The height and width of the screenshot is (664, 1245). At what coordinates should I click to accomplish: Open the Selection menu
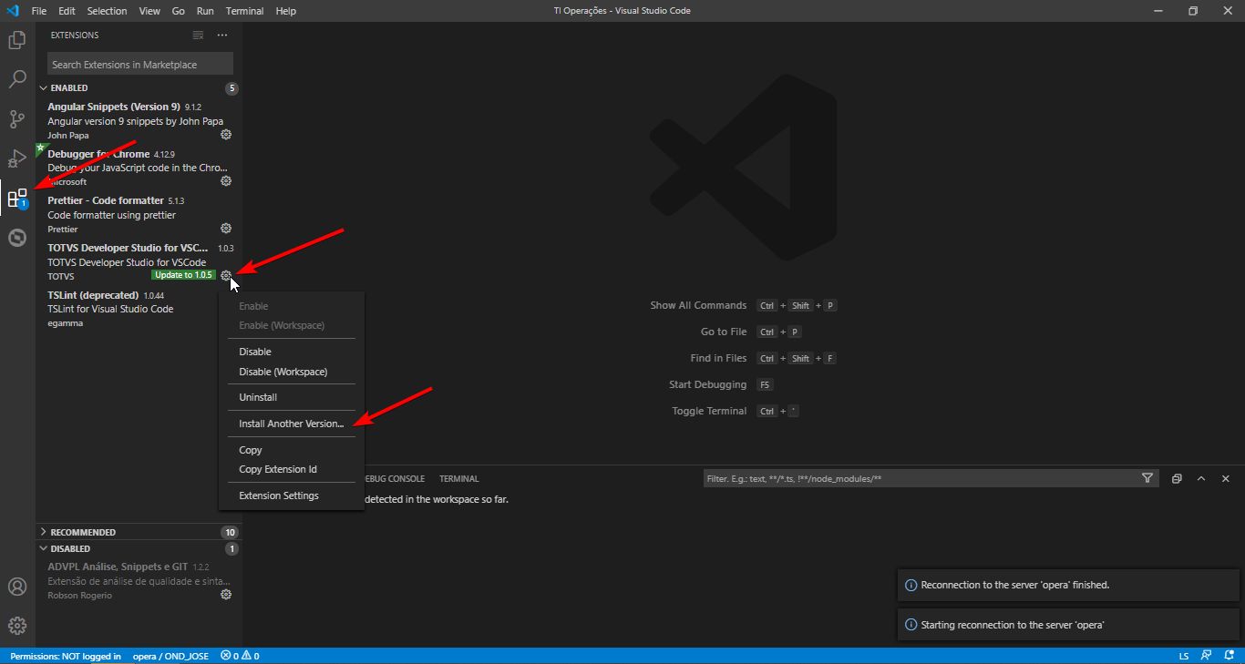tap(108, 11)
